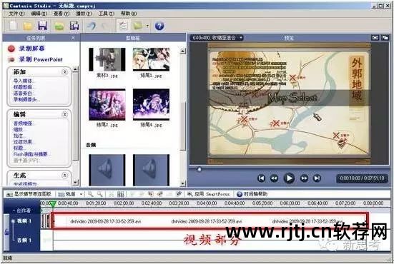
Task: Play the preview video
Action: (x=289, y=178)
